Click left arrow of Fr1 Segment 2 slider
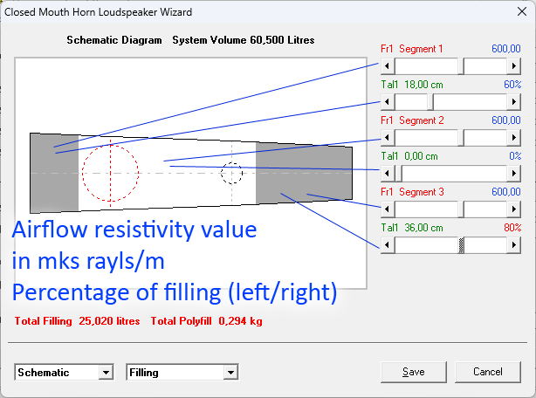 tap(388, 138)
